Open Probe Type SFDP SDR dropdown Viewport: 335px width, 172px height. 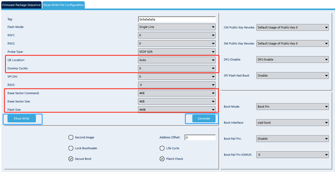tap(177, 52)
